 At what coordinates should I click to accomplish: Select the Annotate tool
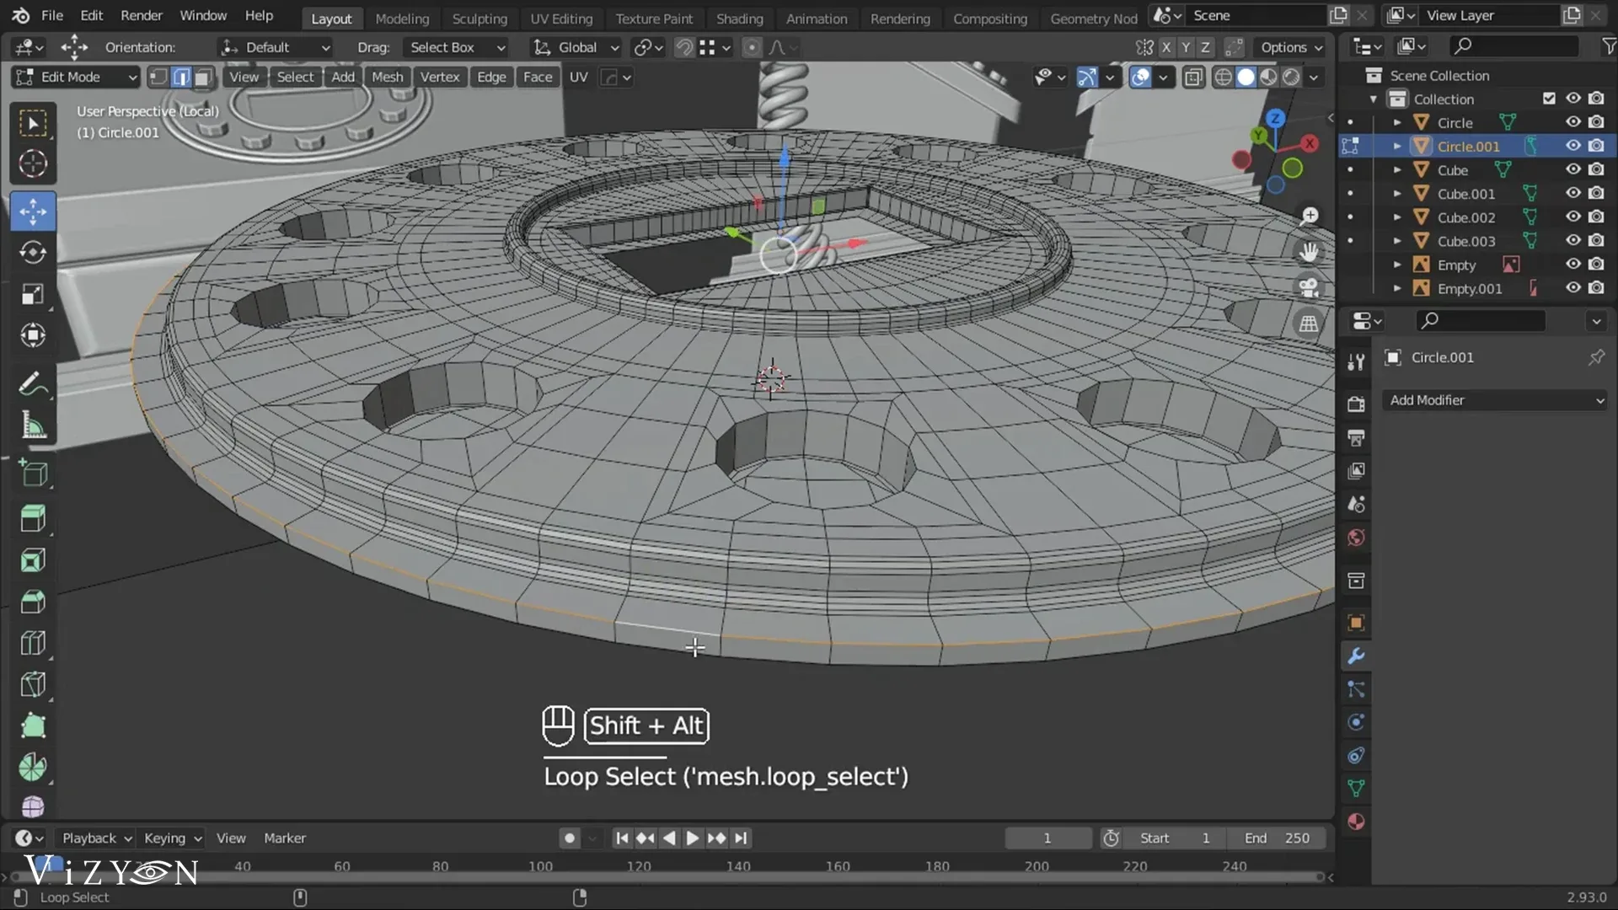click(x=34, y=383)
